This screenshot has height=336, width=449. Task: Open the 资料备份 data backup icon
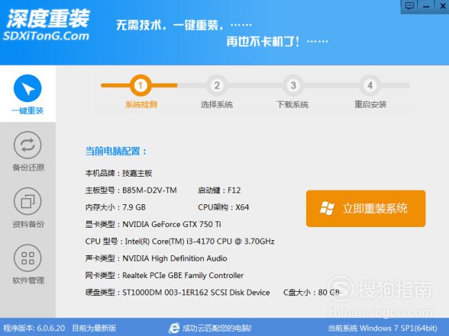pos(28,201)
